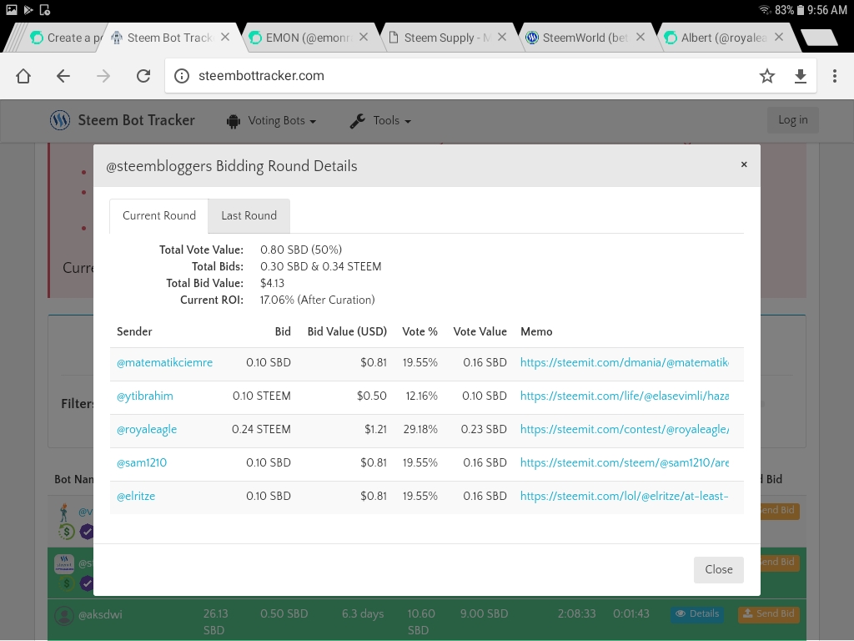
Task: Open sender @royaleagle profile link
Action: (147, 430)
